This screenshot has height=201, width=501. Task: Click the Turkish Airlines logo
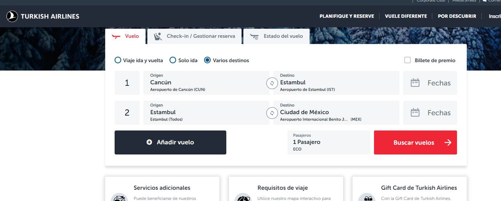[x=43, y=16]
